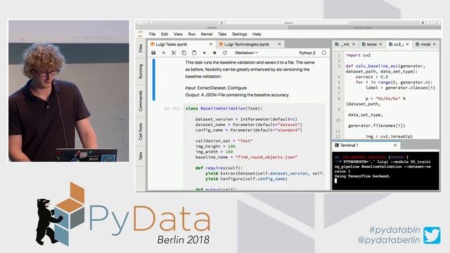Viewport: 450px width, 253px height.
Task: Open the Commands sidebar panel
Action: click(x=141, y=101)
